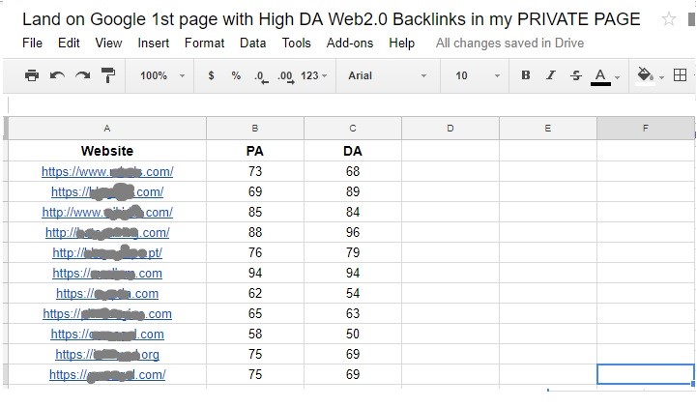Toggle strikethrough formatting
Screen dimensions: 697x408
point(576,75)
